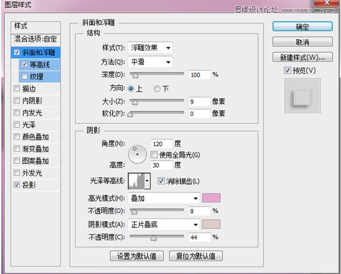341x274 pixels.
Task: Select the 下 direction radio button
Action: pos(157,89)
